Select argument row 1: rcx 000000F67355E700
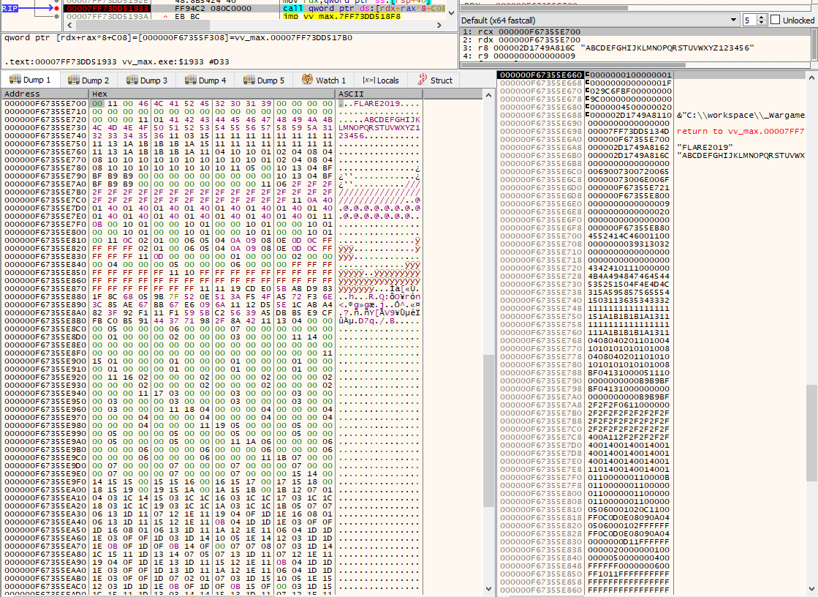The width and height of the screenshot is (818, 597). 636,32
